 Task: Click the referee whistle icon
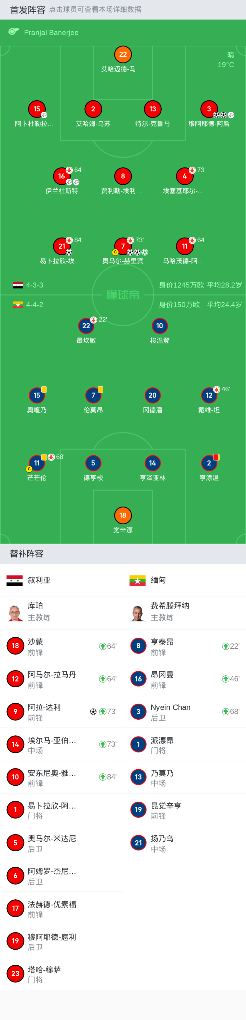point(13,32)
